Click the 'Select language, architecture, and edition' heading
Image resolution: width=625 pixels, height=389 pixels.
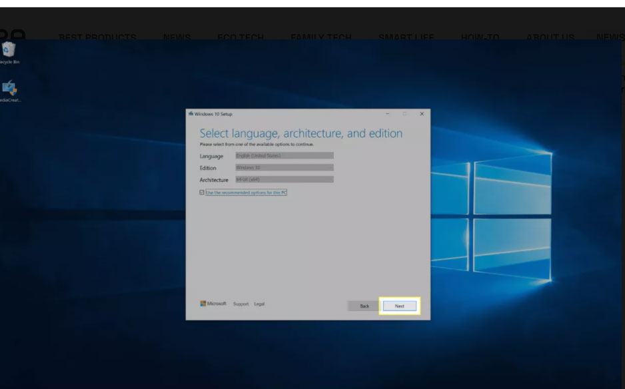(x=301, y=133)
